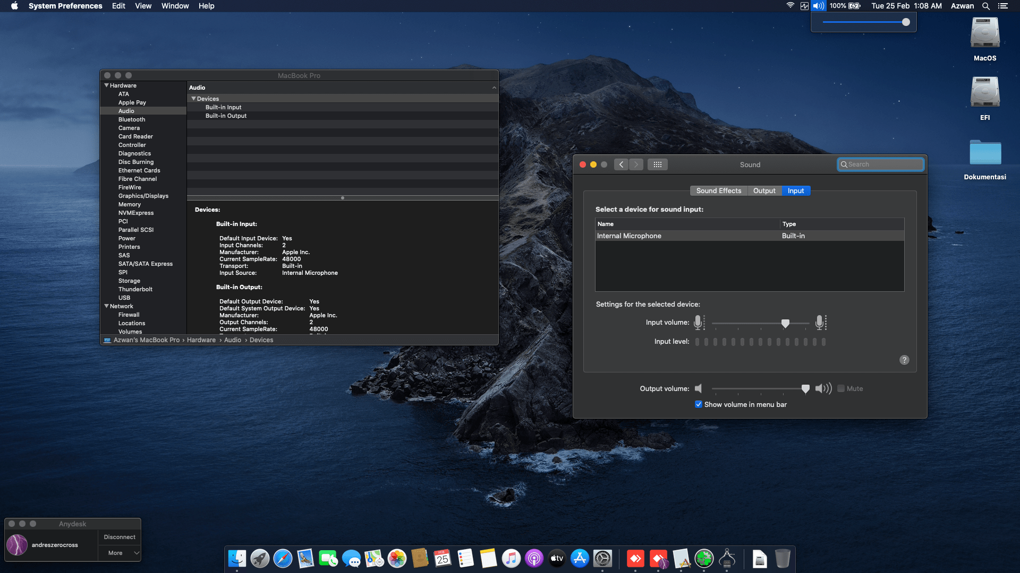Open the Window menu
Viewport: 1020px width, 573px height.
pos(175,6)
